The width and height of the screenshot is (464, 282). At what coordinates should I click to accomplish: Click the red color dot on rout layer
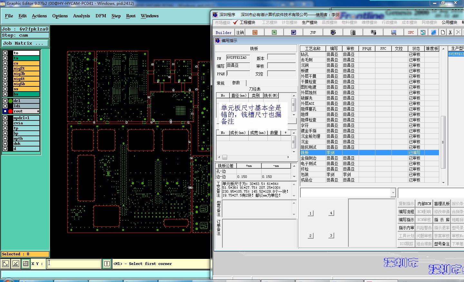click(10, 111)
